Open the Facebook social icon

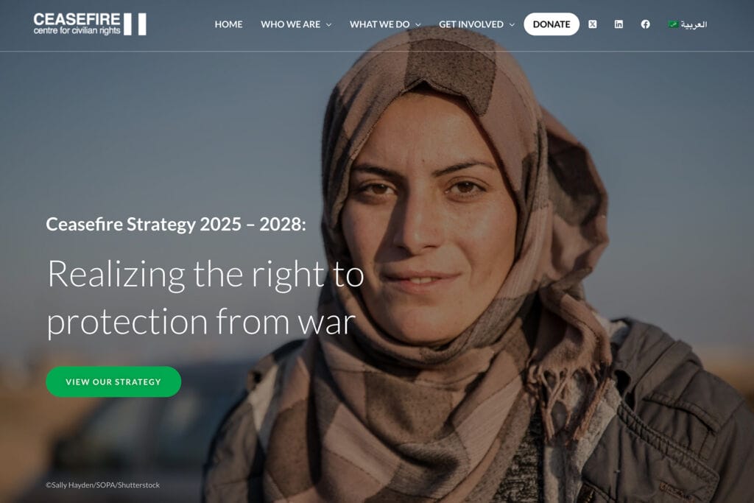(x=645, y=24)
